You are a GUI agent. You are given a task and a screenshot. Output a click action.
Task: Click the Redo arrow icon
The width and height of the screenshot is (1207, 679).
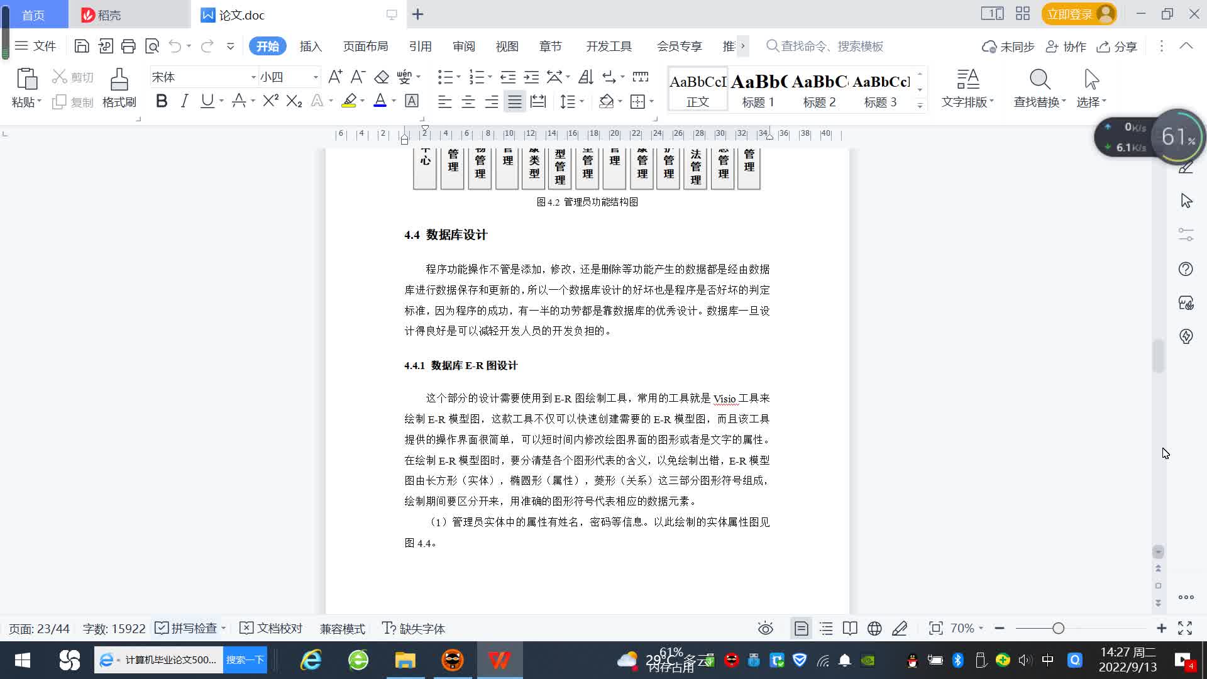pos(207,46)
